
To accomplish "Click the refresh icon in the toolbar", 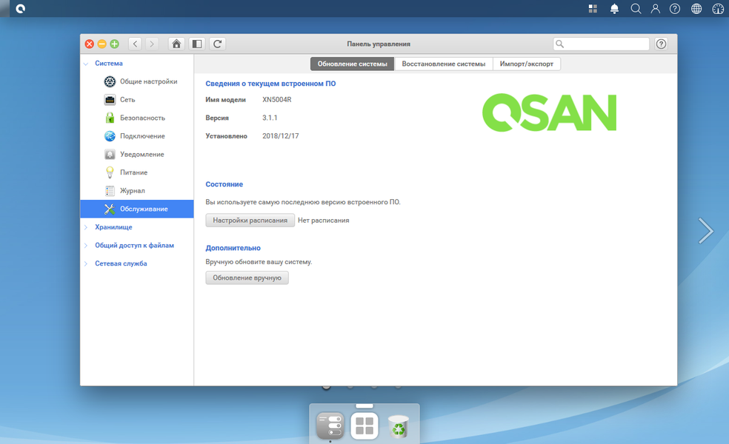I will (217, 44).
